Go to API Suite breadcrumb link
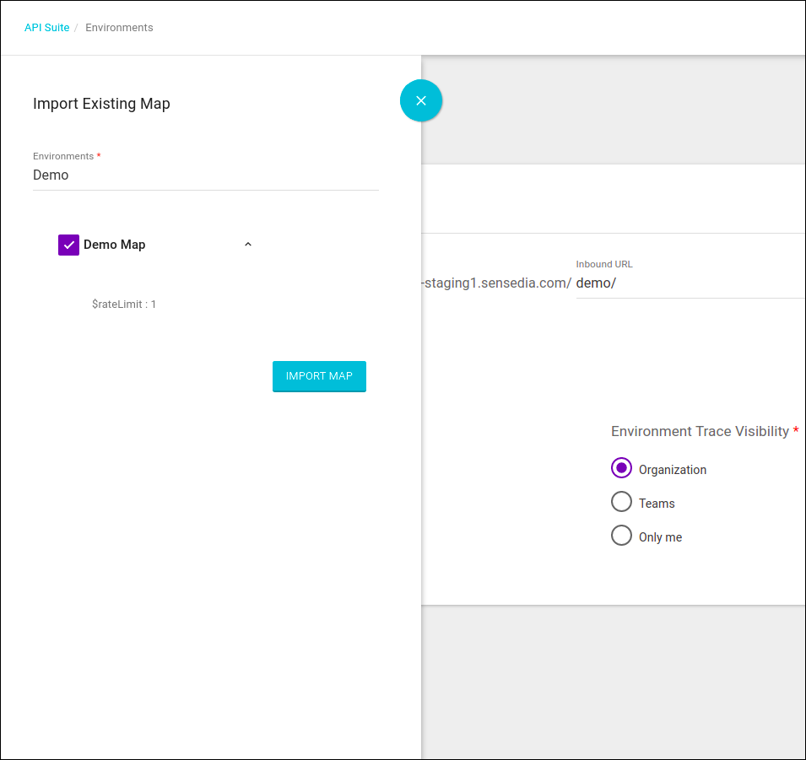 pos(46,28)
